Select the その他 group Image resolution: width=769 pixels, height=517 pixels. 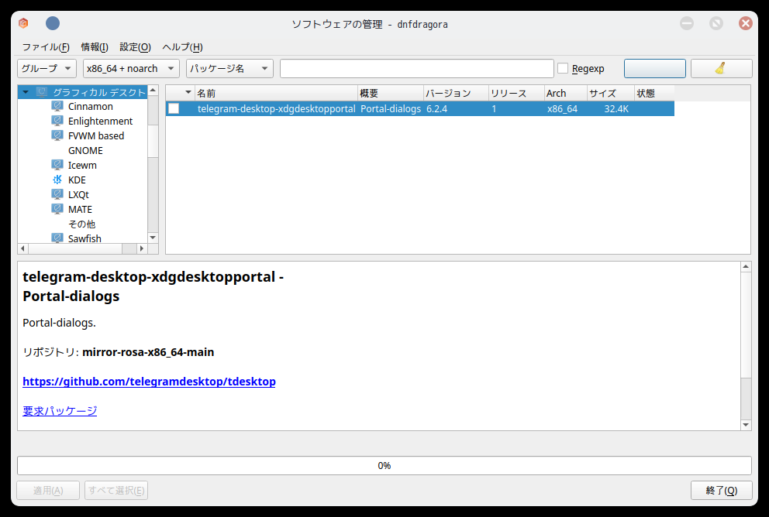coord(81,224)
